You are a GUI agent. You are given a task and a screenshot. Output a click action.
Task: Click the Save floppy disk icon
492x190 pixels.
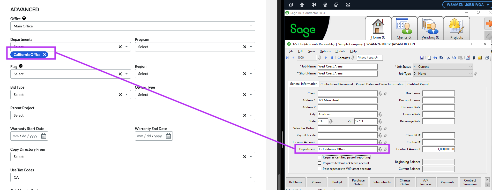(x=422, y=58)
